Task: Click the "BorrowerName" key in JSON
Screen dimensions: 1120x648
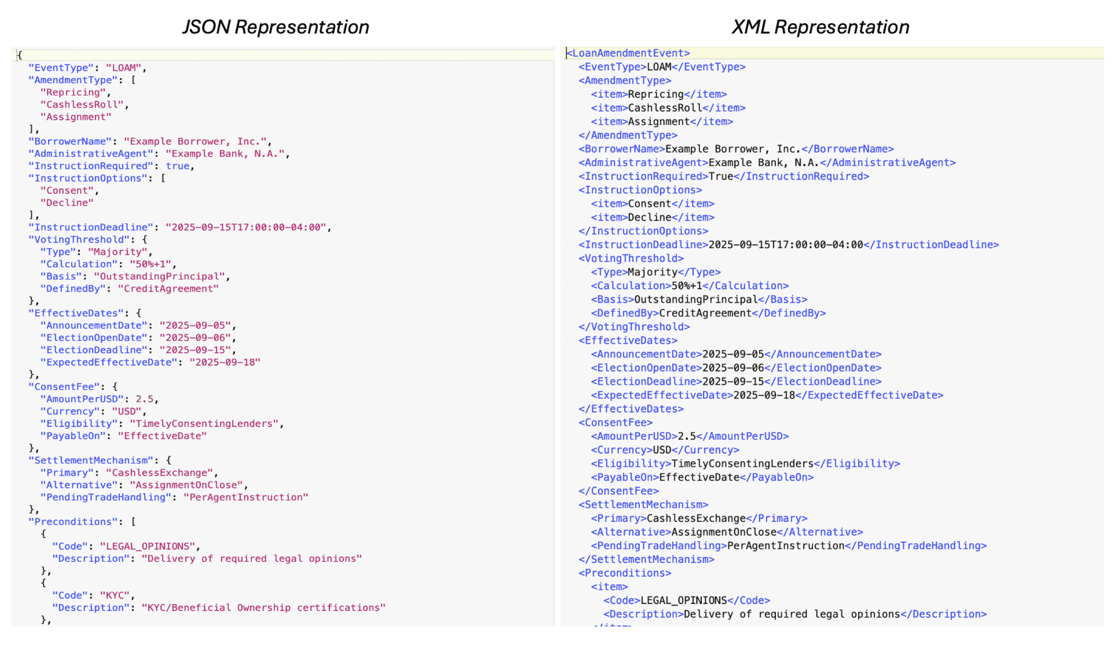Action: tap(70, 141)
